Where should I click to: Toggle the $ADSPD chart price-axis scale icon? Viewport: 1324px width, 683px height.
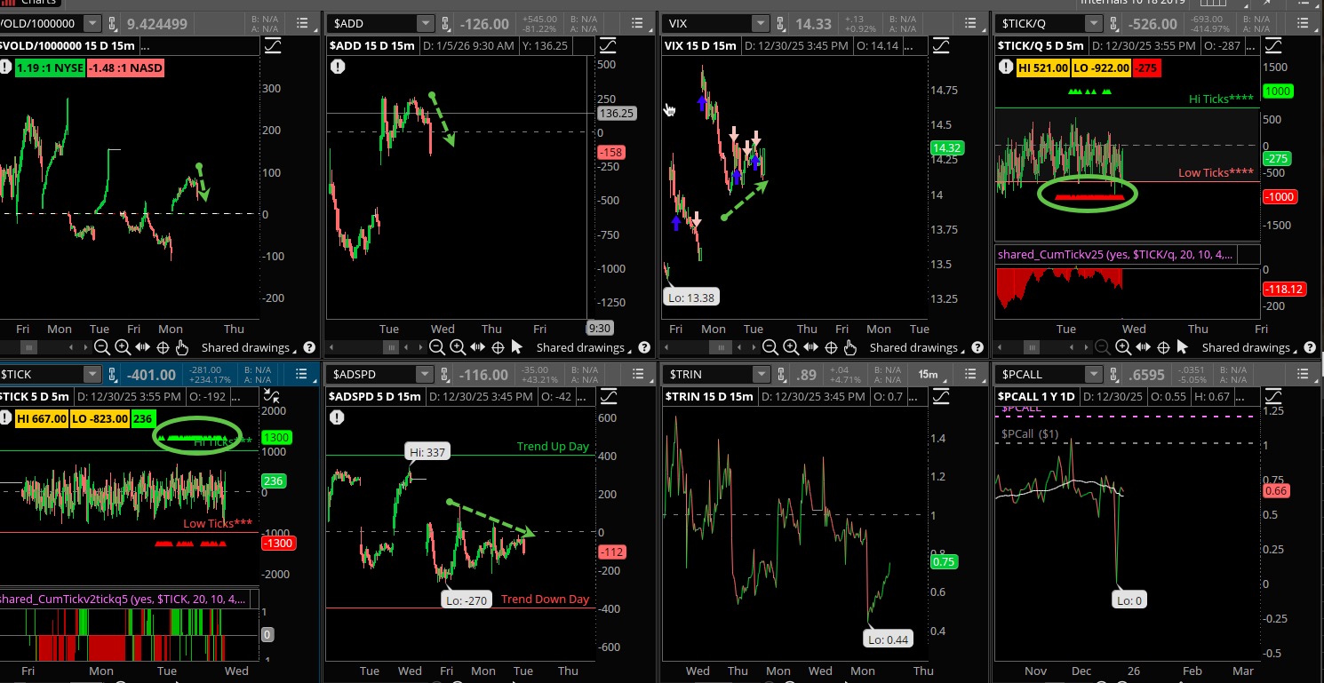coord(608,395)
